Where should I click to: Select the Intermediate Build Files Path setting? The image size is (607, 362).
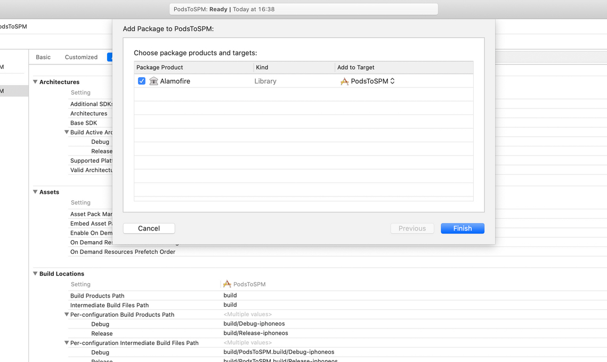110,305
